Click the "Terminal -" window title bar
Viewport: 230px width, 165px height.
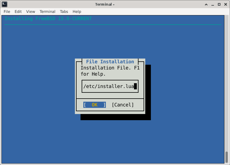pos(105,4)
